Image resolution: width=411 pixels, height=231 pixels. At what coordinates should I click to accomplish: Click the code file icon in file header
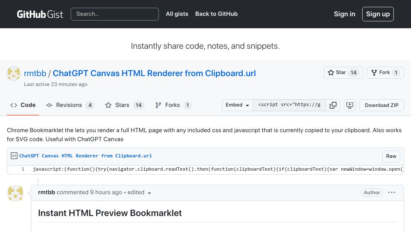14,156
